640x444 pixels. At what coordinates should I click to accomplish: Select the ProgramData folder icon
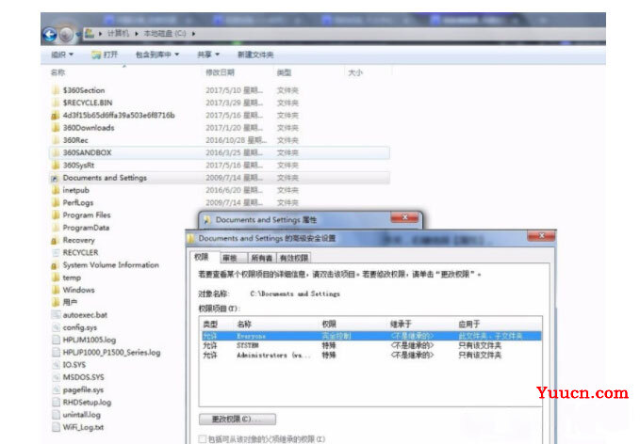click(x=56, y=228)
